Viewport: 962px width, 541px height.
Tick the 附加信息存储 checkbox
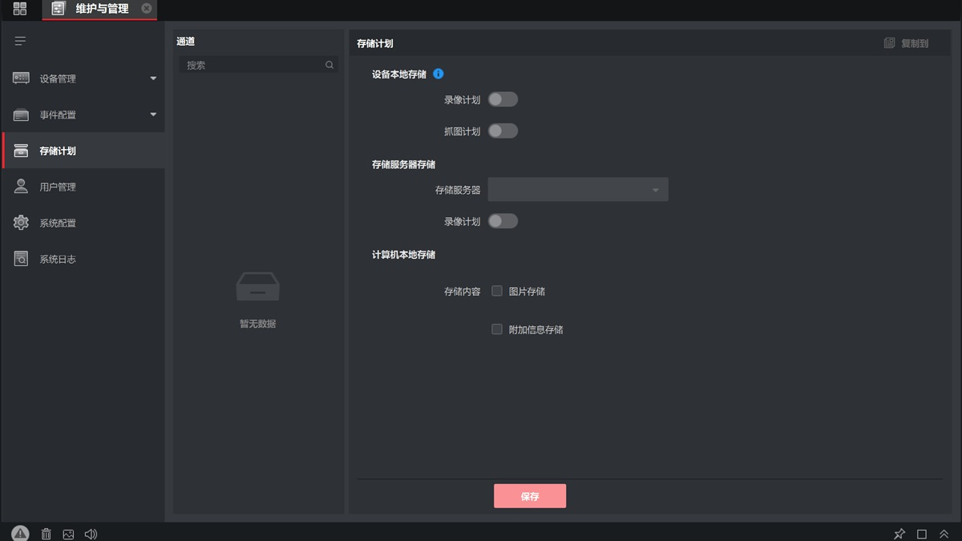coord(497,329)
